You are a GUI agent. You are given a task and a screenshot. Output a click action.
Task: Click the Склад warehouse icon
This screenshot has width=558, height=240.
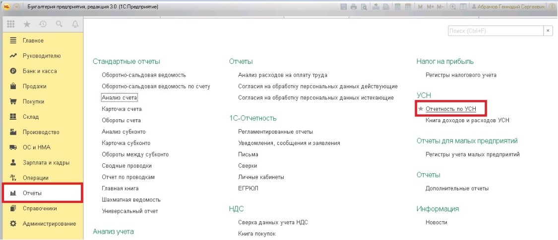pyautogui.click(x=13, y=117)
